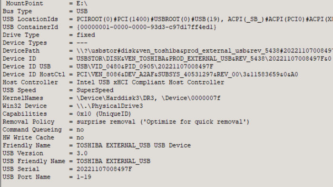The image size is (333, 187).
Task: Select the Host Controller Intel xHCI line
Action: [113, 83]
